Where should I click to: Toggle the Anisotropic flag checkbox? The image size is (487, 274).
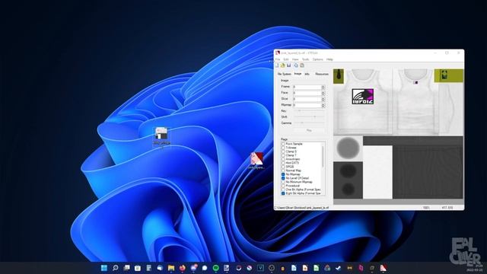[283, 159]
